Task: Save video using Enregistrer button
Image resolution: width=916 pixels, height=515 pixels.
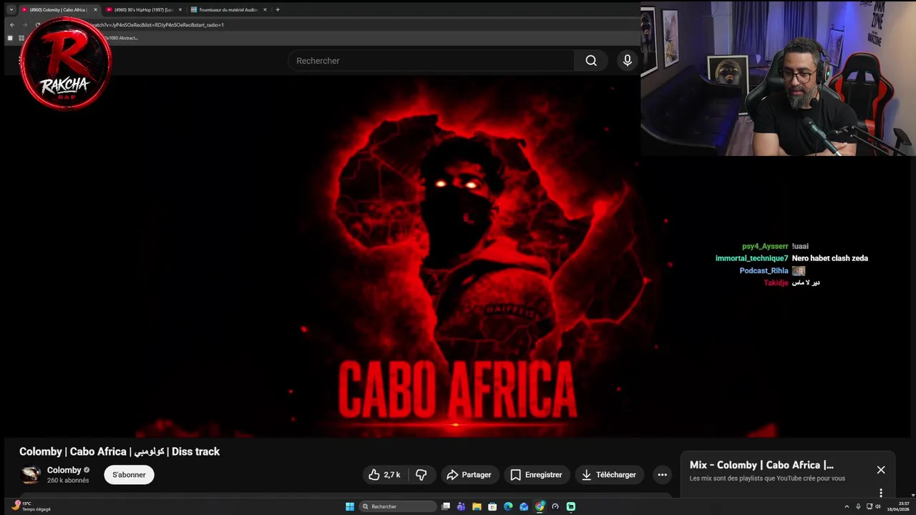Action: (x=536, y=475)
